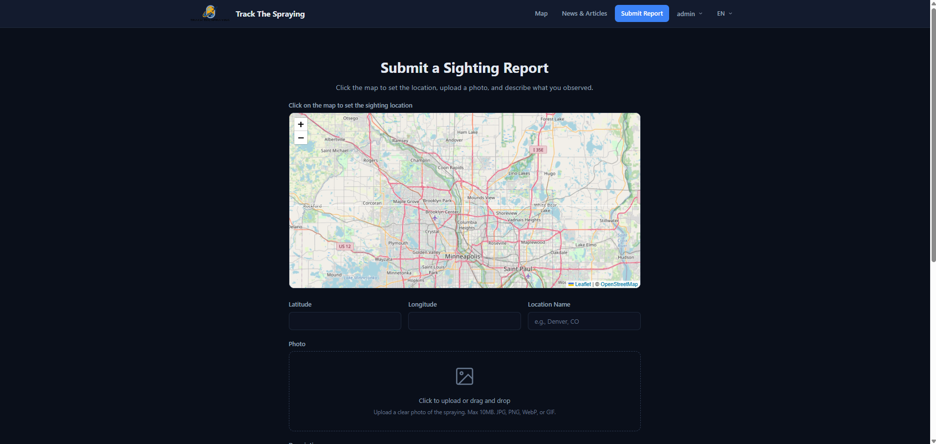936x444 pixels.
Task: Go to Map page in navigation
Action: point(541,14)
